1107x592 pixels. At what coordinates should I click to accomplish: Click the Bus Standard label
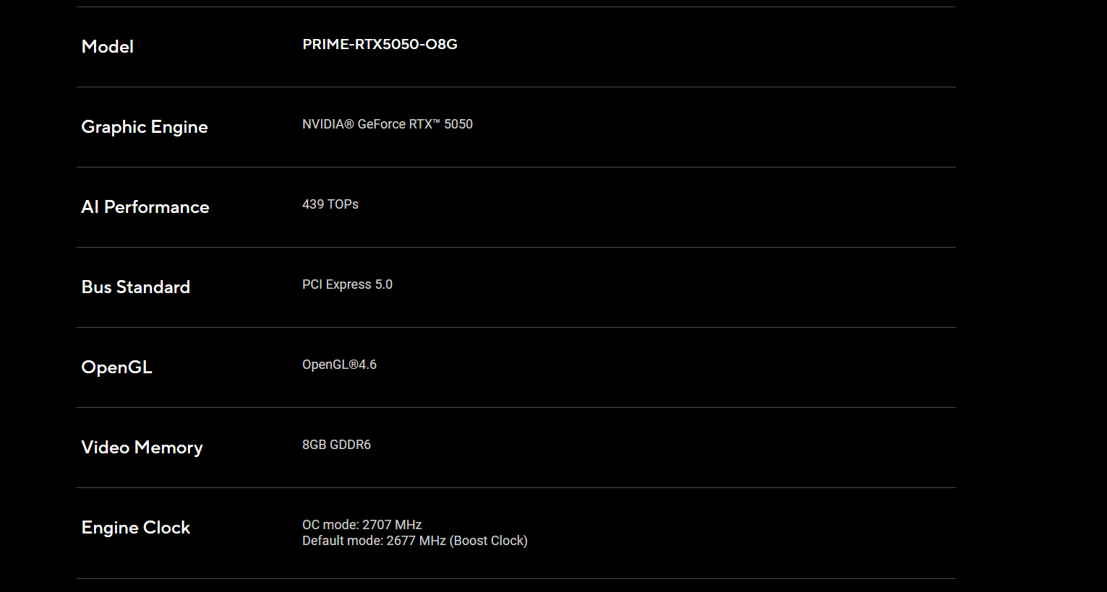[x=136, y=287]
